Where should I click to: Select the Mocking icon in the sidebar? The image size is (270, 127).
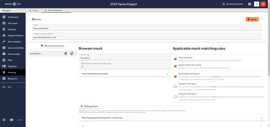[x=4, y=73]
